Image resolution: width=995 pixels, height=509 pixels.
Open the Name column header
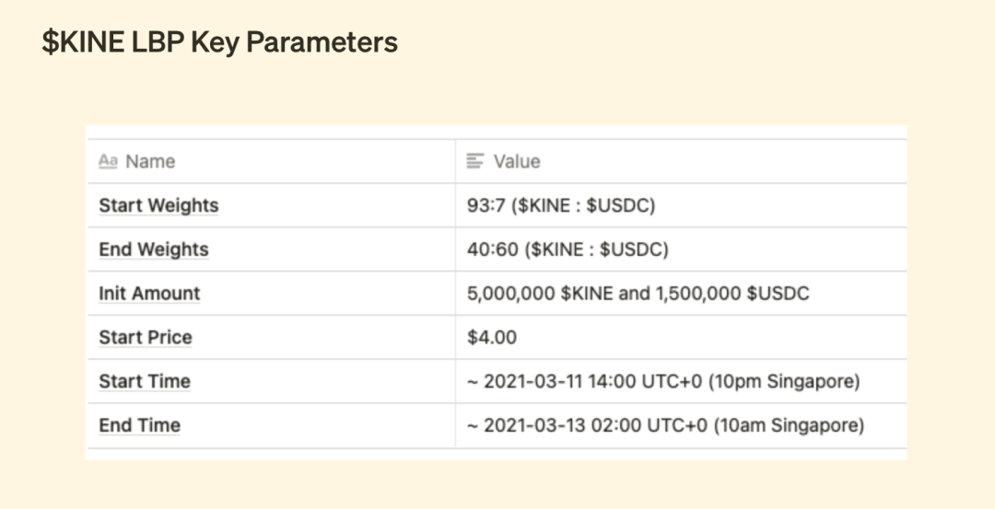click(272, 162)
